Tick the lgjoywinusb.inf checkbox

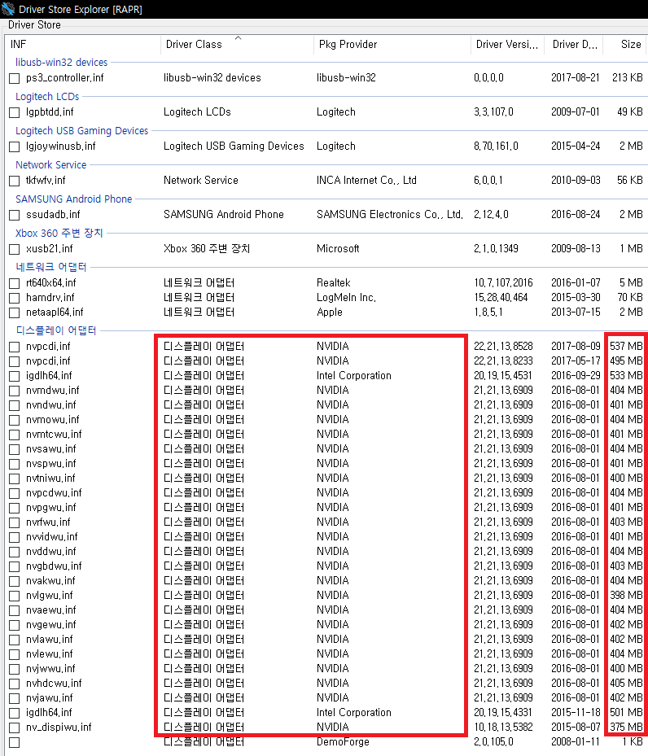[x=15, y=146]
